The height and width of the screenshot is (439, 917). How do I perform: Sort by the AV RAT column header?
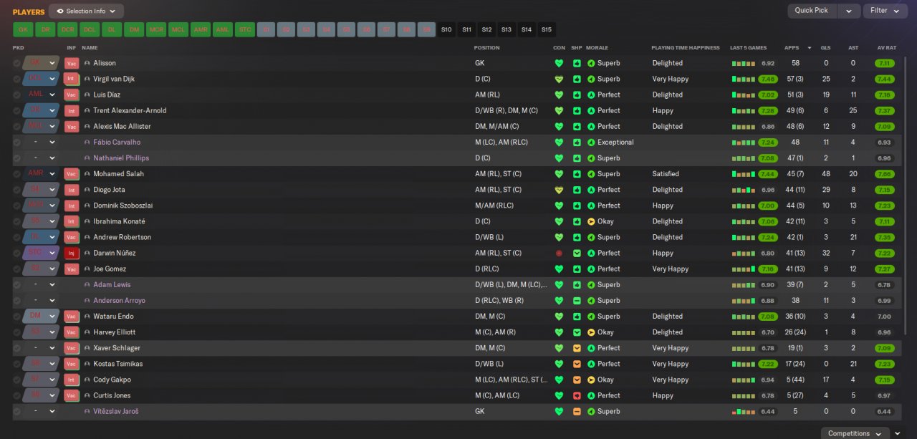click(x=887, y=48)
